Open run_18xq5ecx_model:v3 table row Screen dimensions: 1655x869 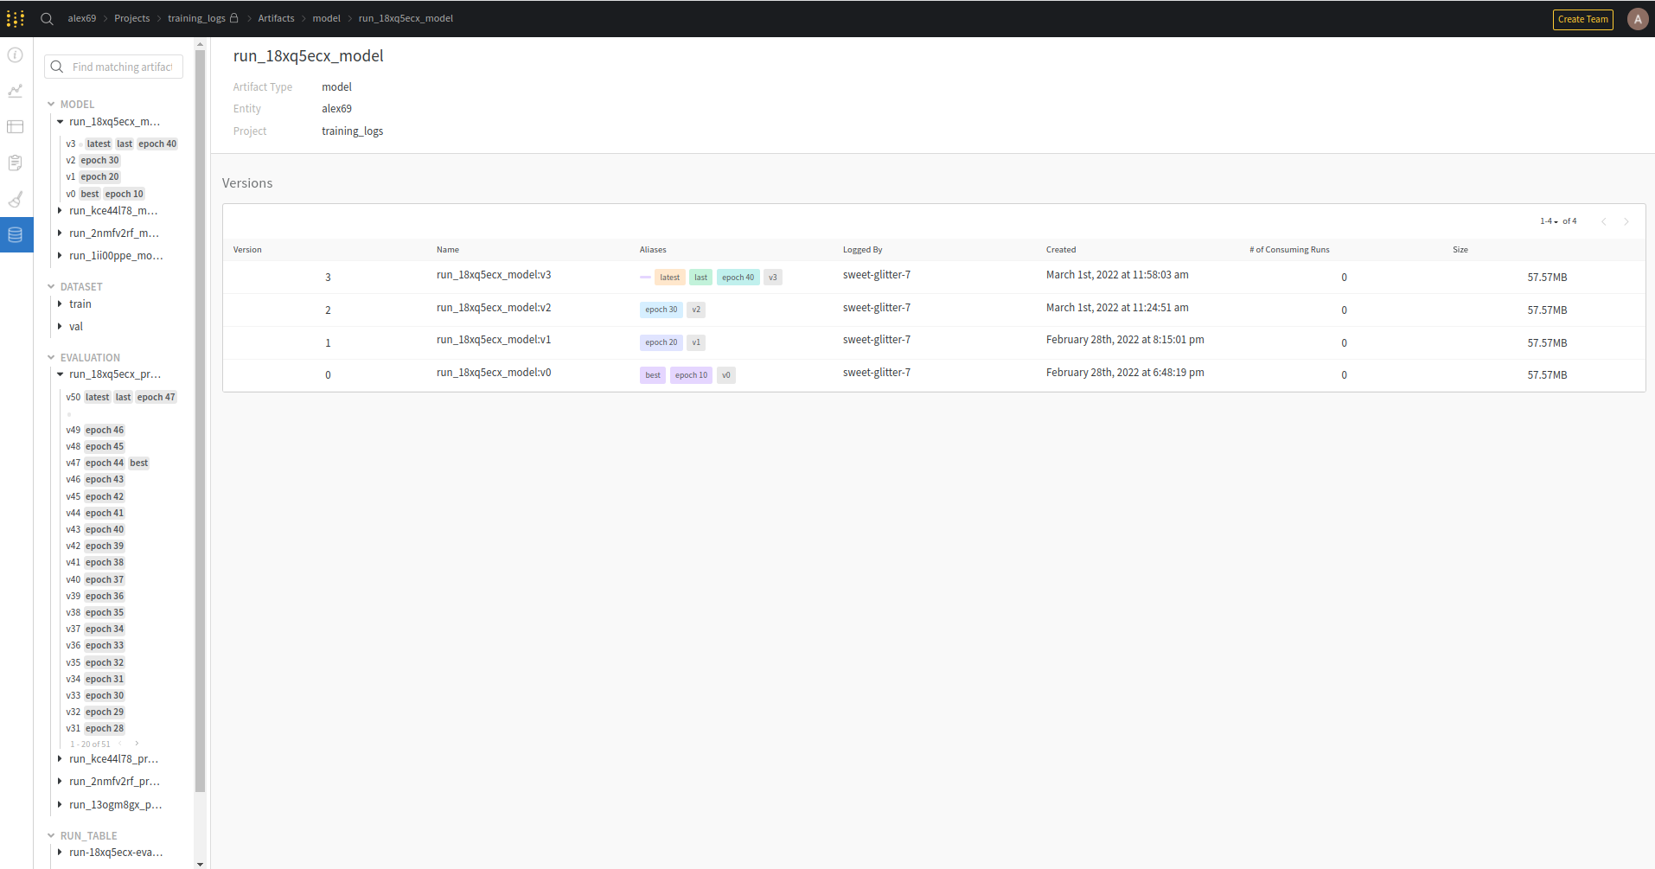[x=934, y=278]
